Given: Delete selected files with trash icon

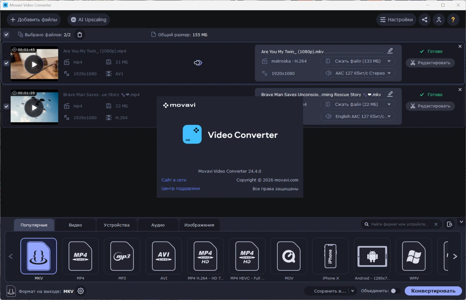Looking at the screenshot, I should tap(80, 35).
